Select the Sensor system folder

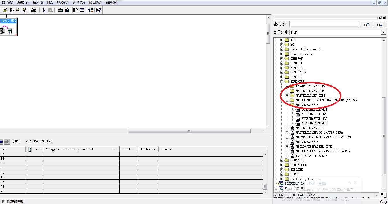pos(302,54)
